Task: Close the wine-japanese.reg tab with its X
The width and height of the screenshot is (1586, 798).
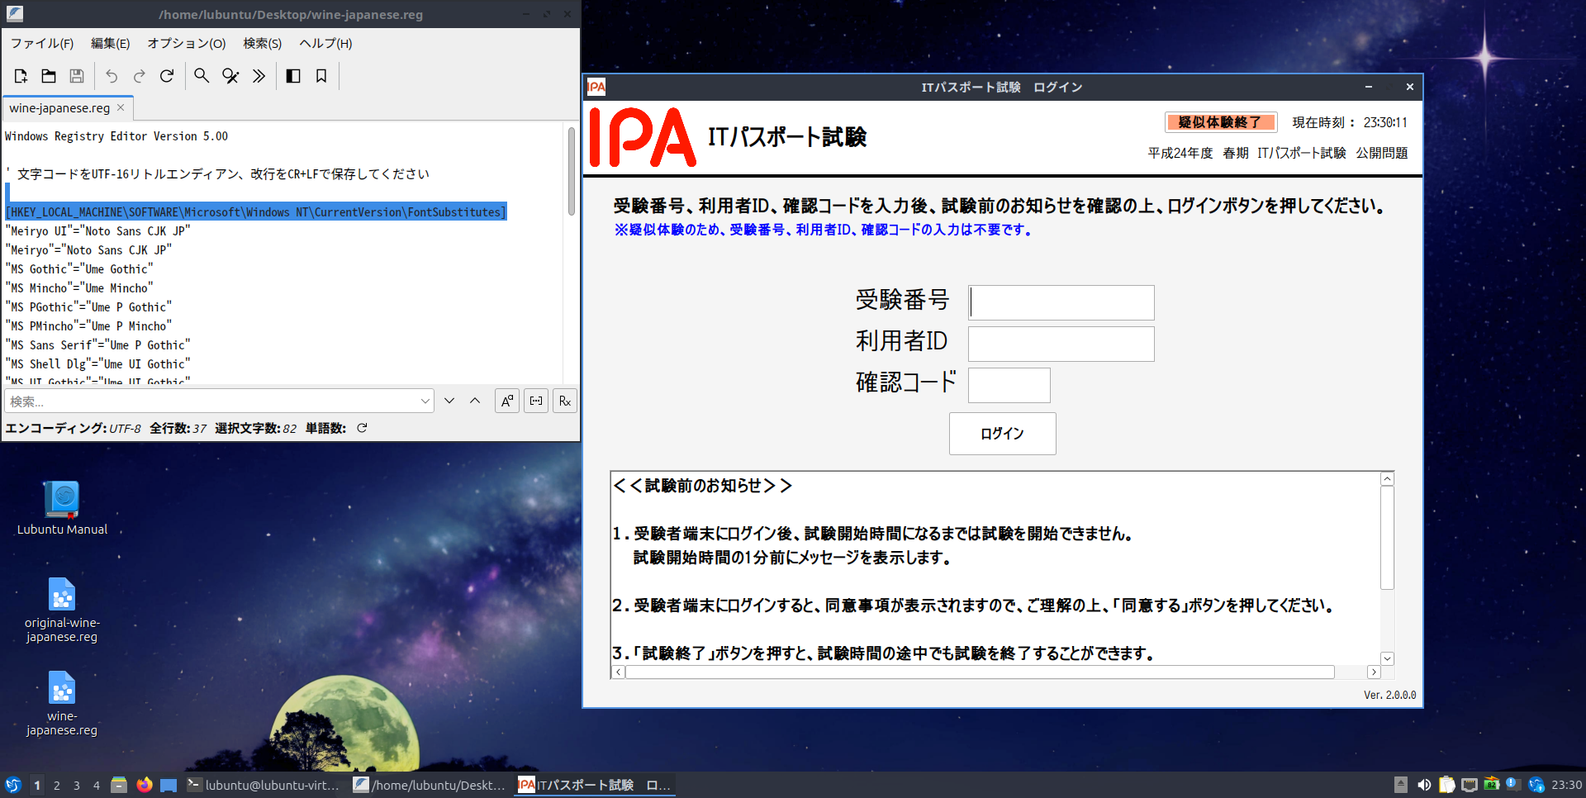Action: tap(121, 107)
